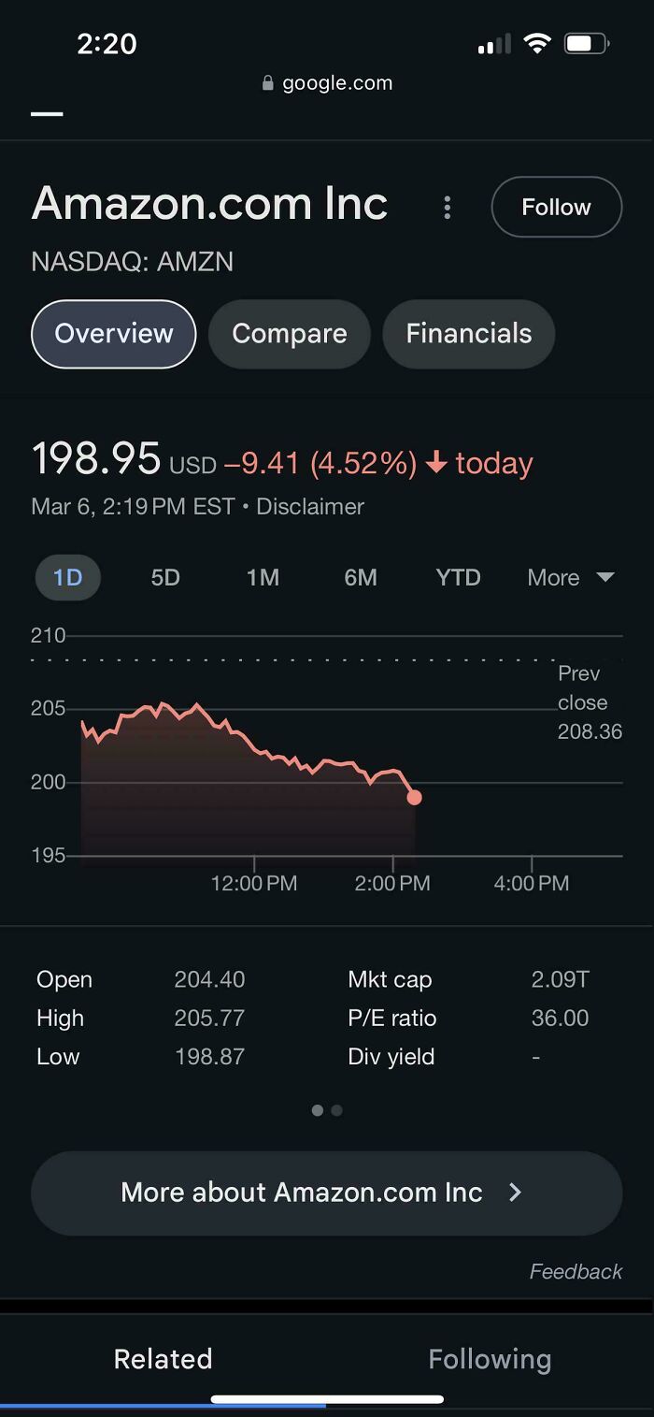
Task: Switch to the Financials tab
Action: click(x=468, y=334)
